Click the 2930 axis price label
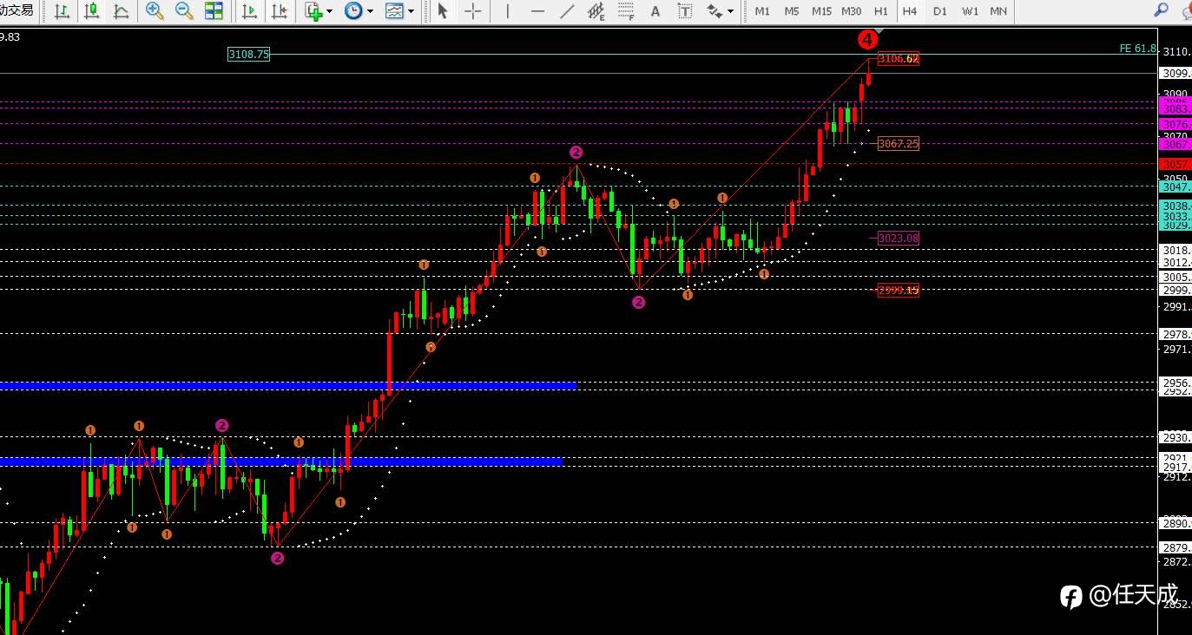Screen dimensions: 1192x635 1175,438
